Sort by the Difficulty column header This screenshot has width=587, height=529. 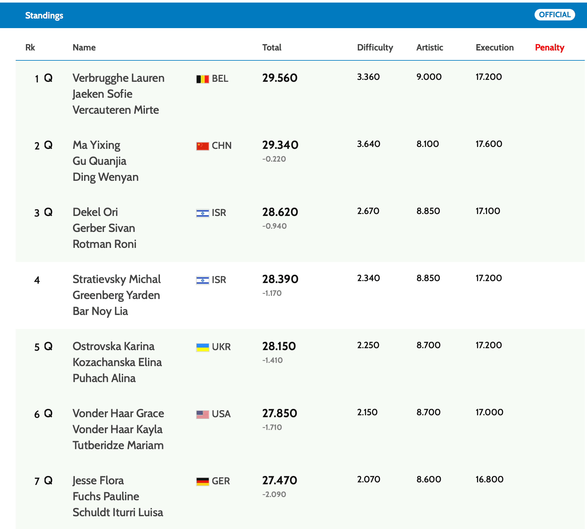375,48
